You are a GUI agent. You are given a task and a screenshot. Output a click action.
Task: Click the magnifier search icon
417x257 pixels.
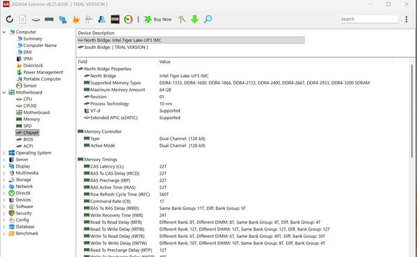pyautogui.click(x=208, y=19)
